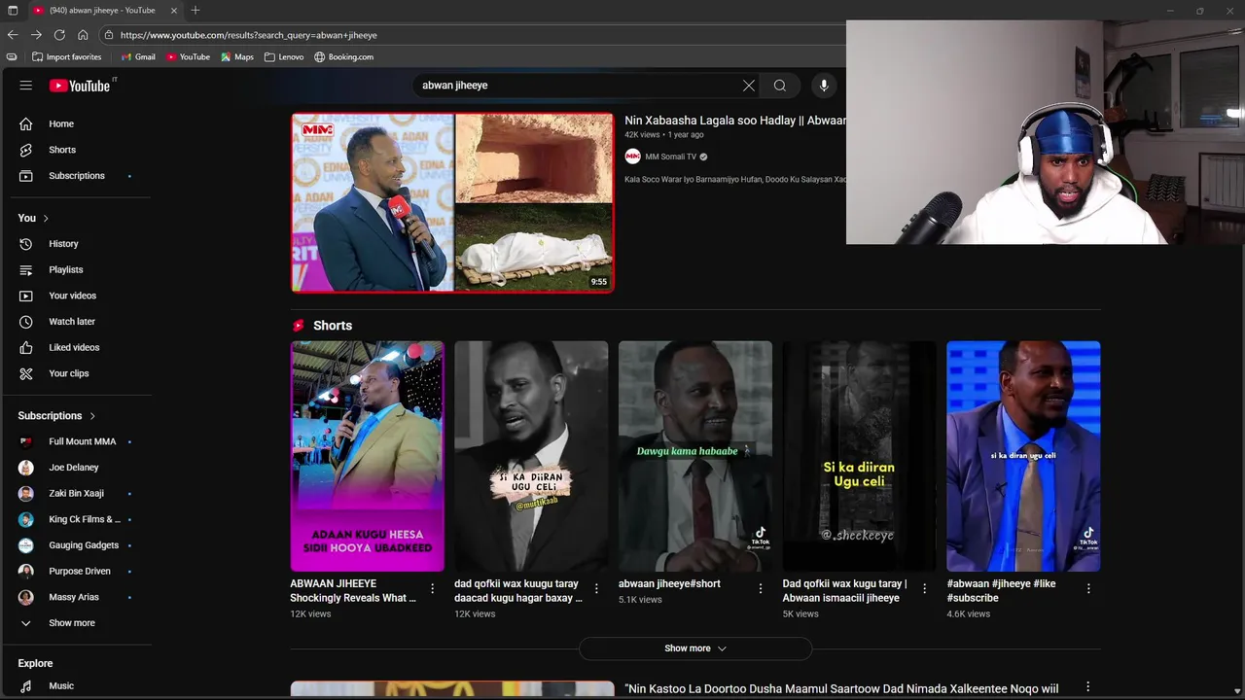Open options for Nin Kastoo La Doortoo video
This screenshot has width=1245, height=700.
click(x=1088, y=687)
